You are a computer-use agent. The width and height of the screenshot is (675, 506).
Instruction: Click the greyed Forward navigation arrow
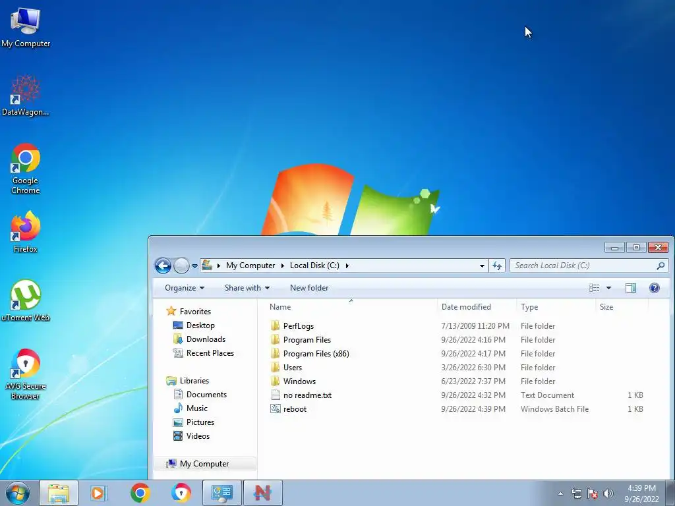click(x=181, y=266)
